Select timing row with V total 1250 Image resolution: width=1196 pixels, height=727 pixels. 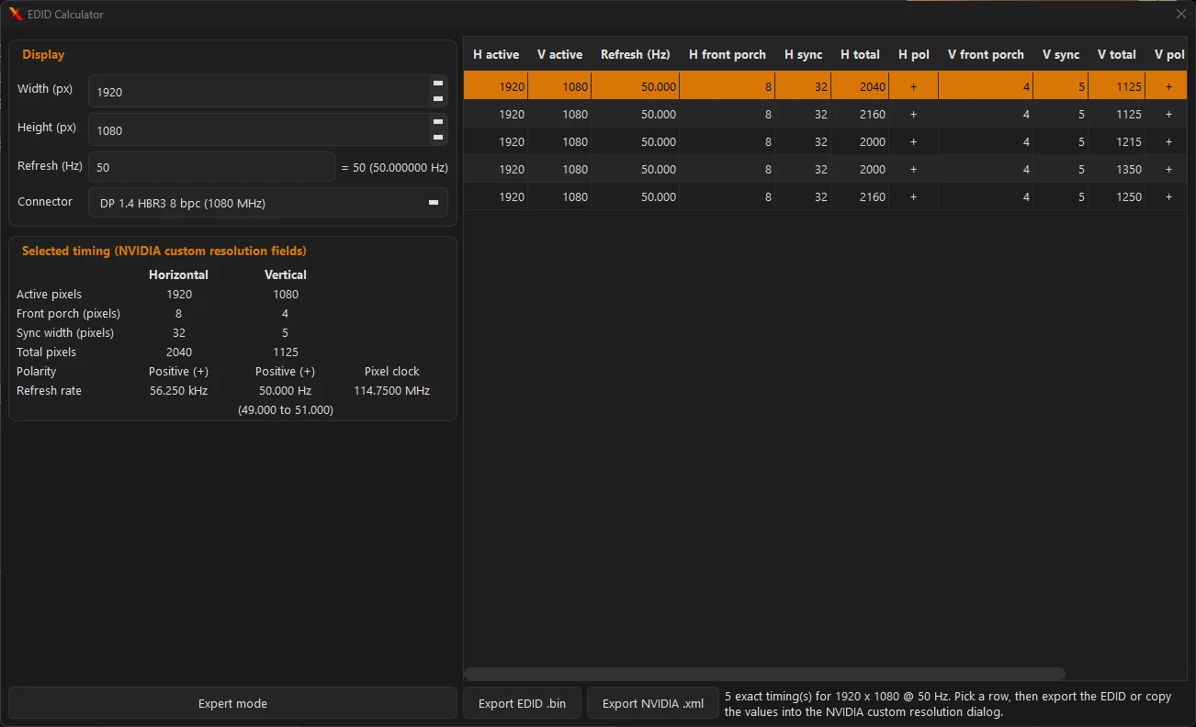coord(825,196)
